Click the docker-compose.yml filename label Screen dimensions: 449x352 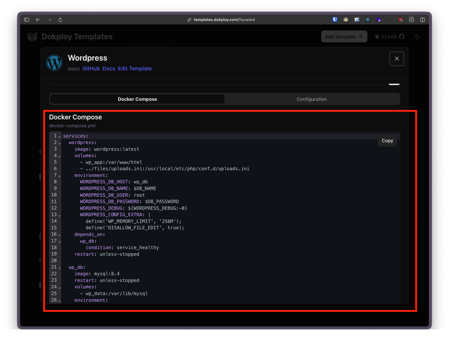(x=72, y=126)
